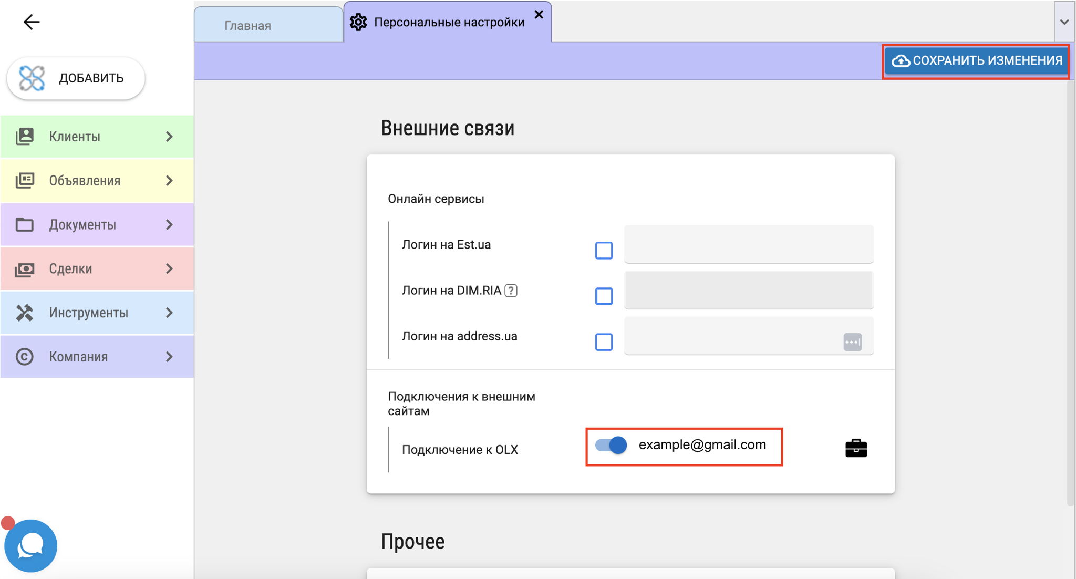Click the vertical scrollbar of settings page
1076x579 pixels.
(1071, 294)
